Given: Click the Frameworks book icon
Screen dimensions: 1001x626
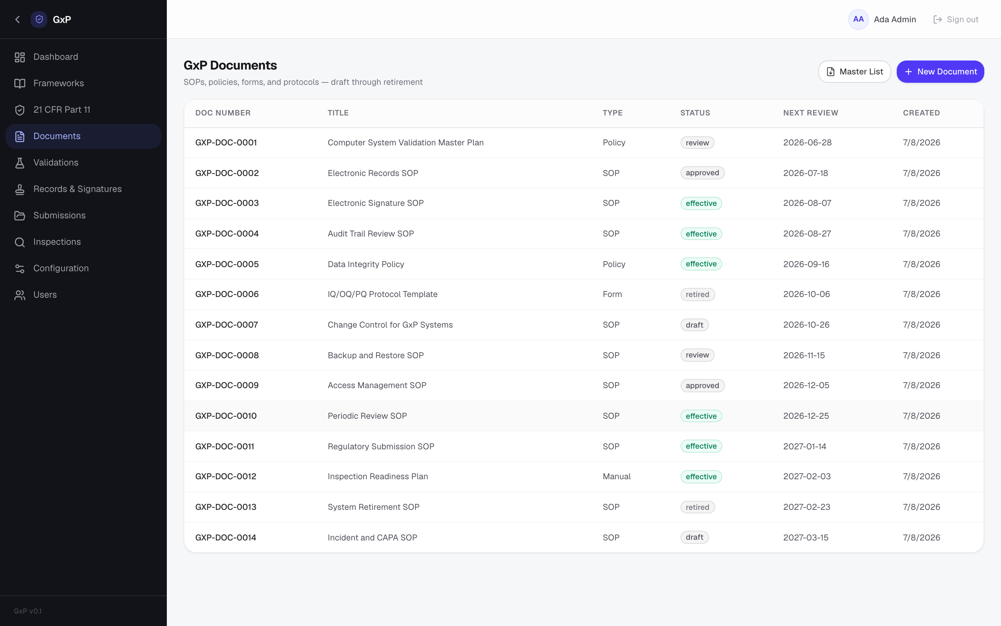Looking at the screenshot, I should click(20, 83).
